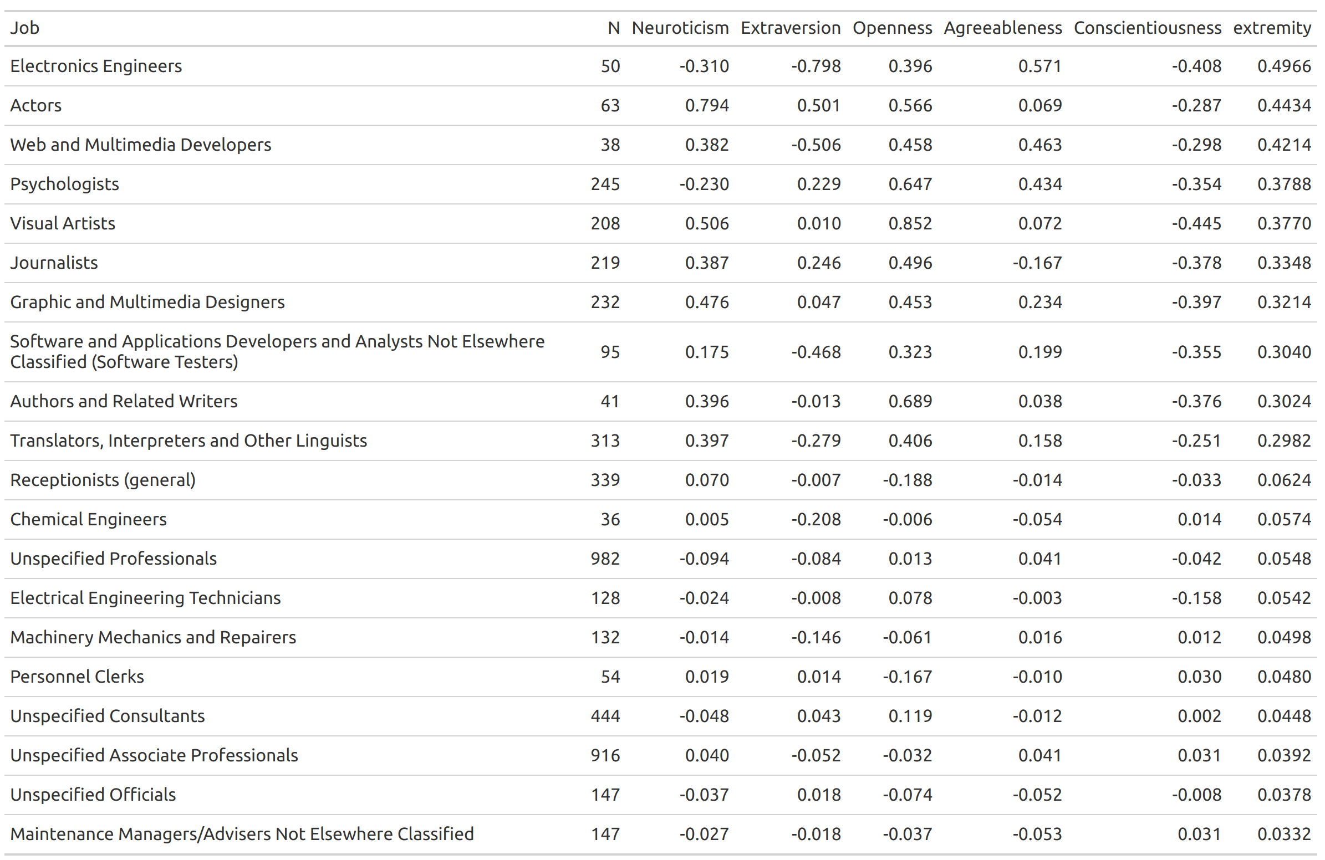Screen dimensions: 1325x860
Task: Select Machinery Mechanics and Repairers label
Action: coord(153,637)
